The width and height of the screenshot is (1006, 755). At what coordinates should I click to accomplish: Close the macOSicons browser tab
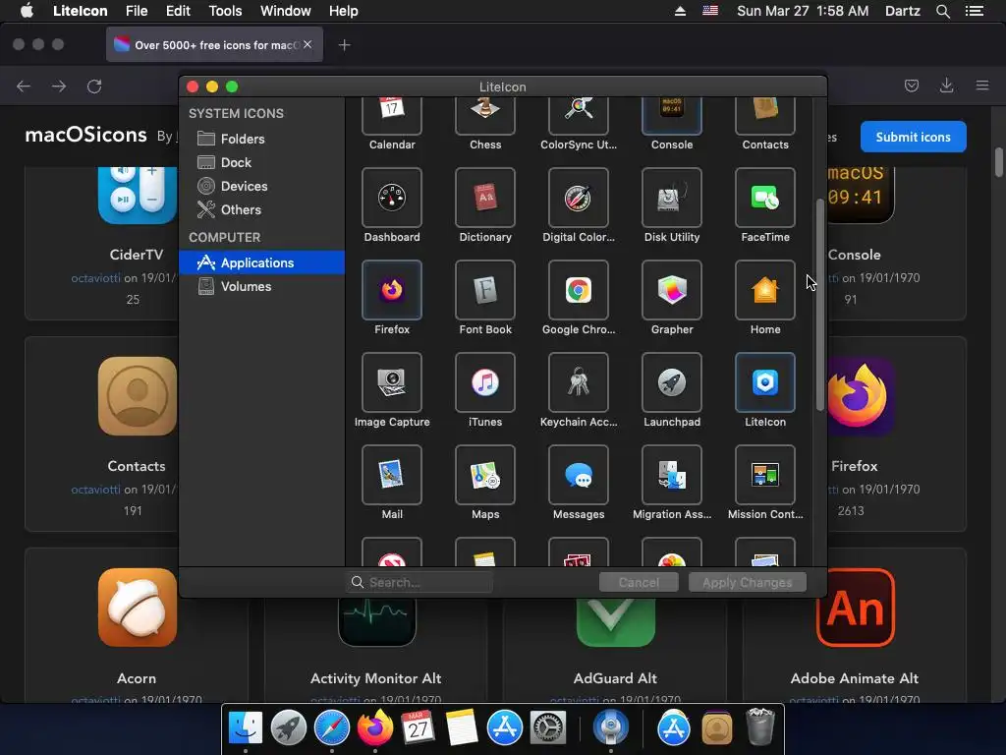tap(307, 44)
